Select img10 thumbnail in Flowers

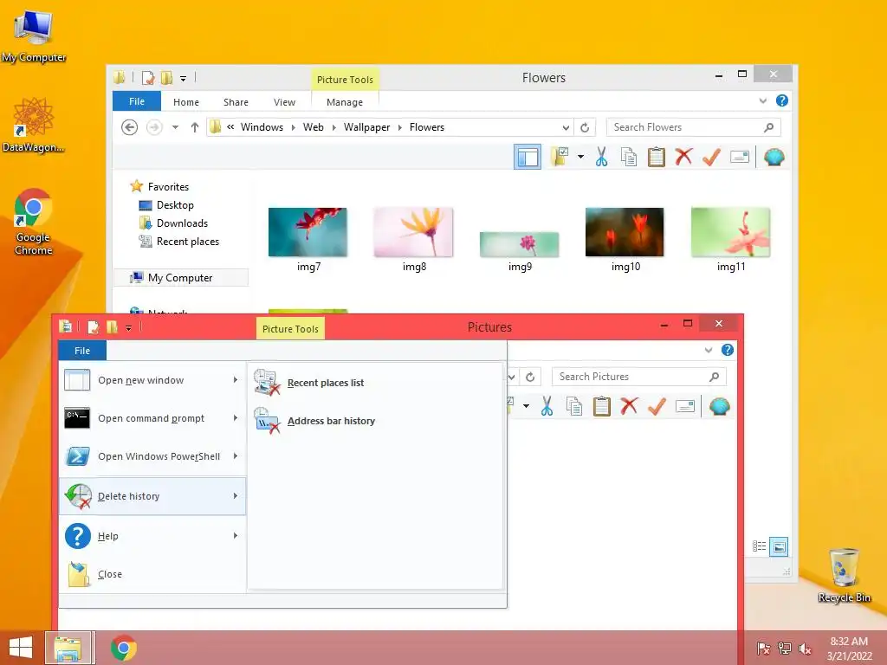tap(625, 232)
